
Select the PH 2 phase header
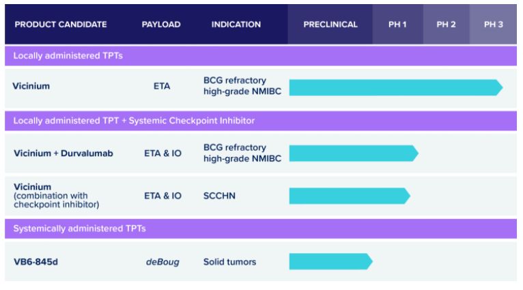[447, 25]
